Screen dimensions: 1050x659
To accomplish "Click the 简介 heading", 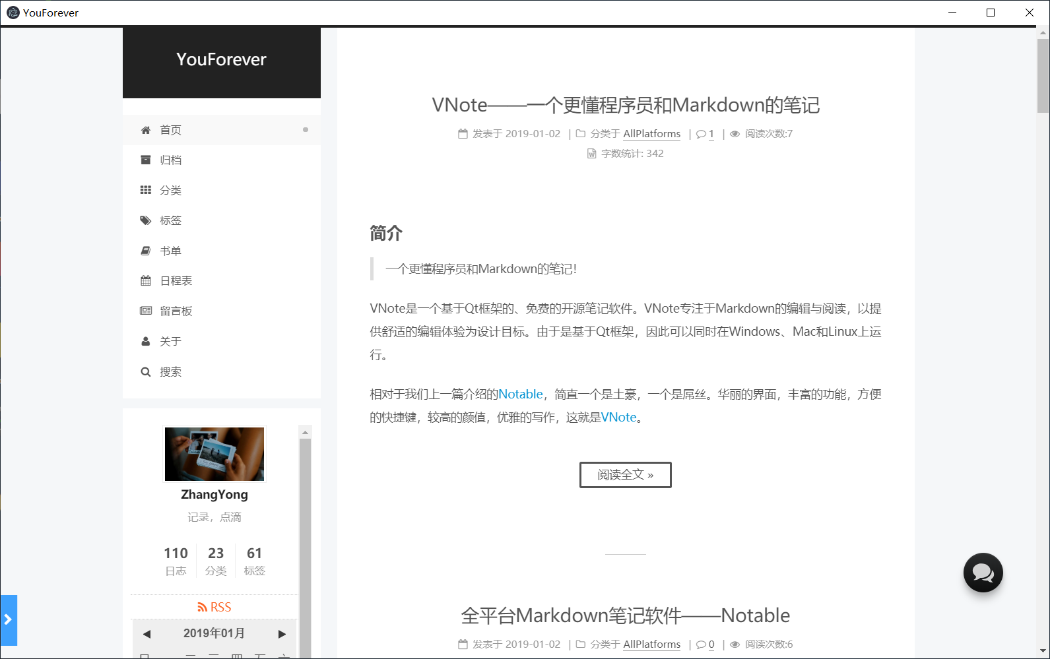I will (386, 233).
